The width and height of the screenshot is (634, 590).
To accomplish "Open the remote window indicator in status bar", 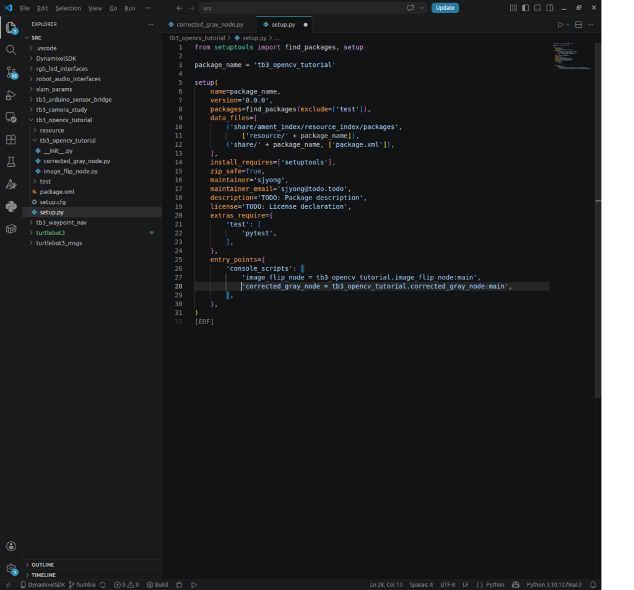I will (9, 585).
